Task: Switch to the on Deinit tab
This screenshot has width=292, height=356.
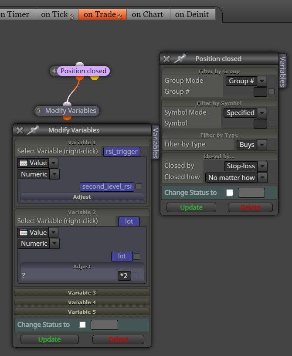Action: click(x=192, y=14)
